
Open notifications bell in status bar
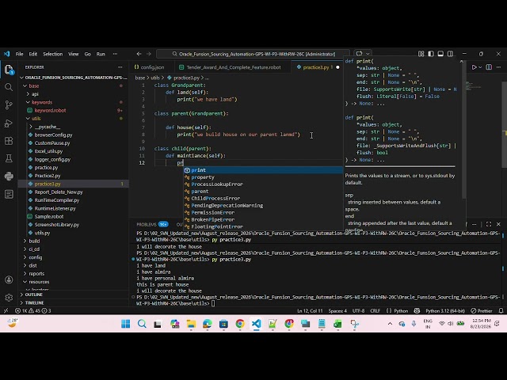click(501, 310)
